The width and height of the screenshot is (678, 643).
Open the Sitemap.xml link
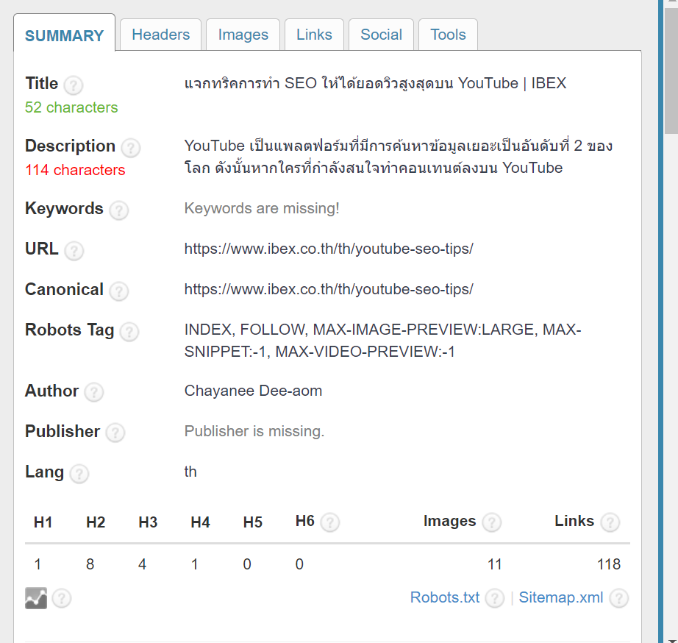tap(561, 597)
